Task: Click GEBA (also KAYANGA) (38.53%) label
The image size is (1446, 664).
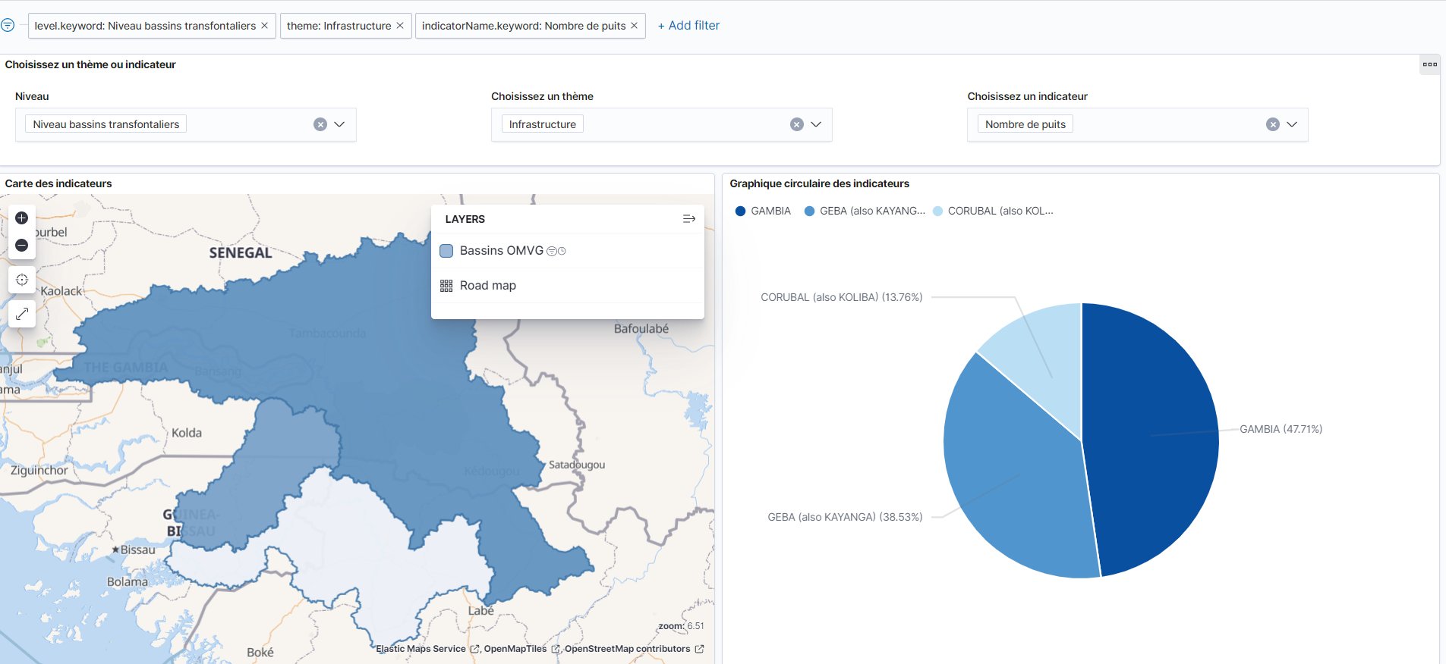Action: [x=845, y=517]
